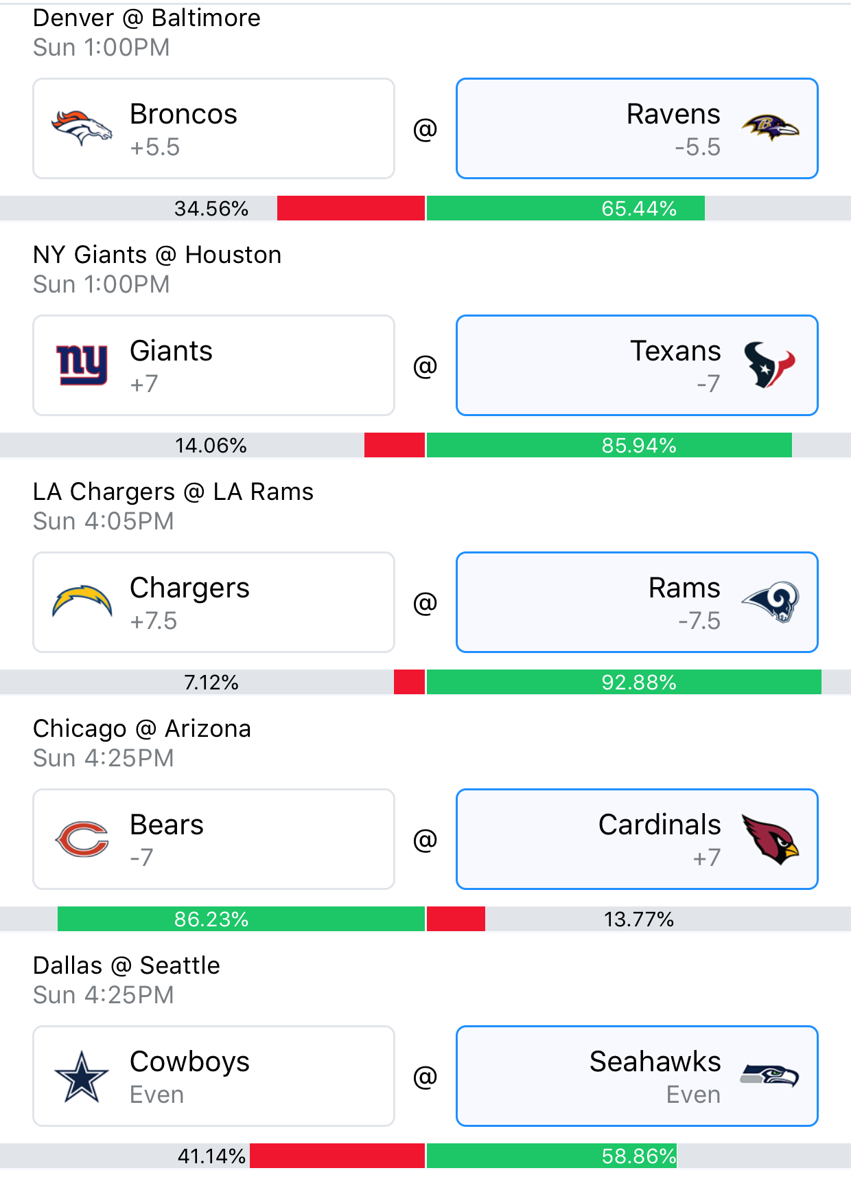Viewport: 851px width, 1177px height.
Task: Tap the Chargers lightning bolt logo
Action: 82,602
